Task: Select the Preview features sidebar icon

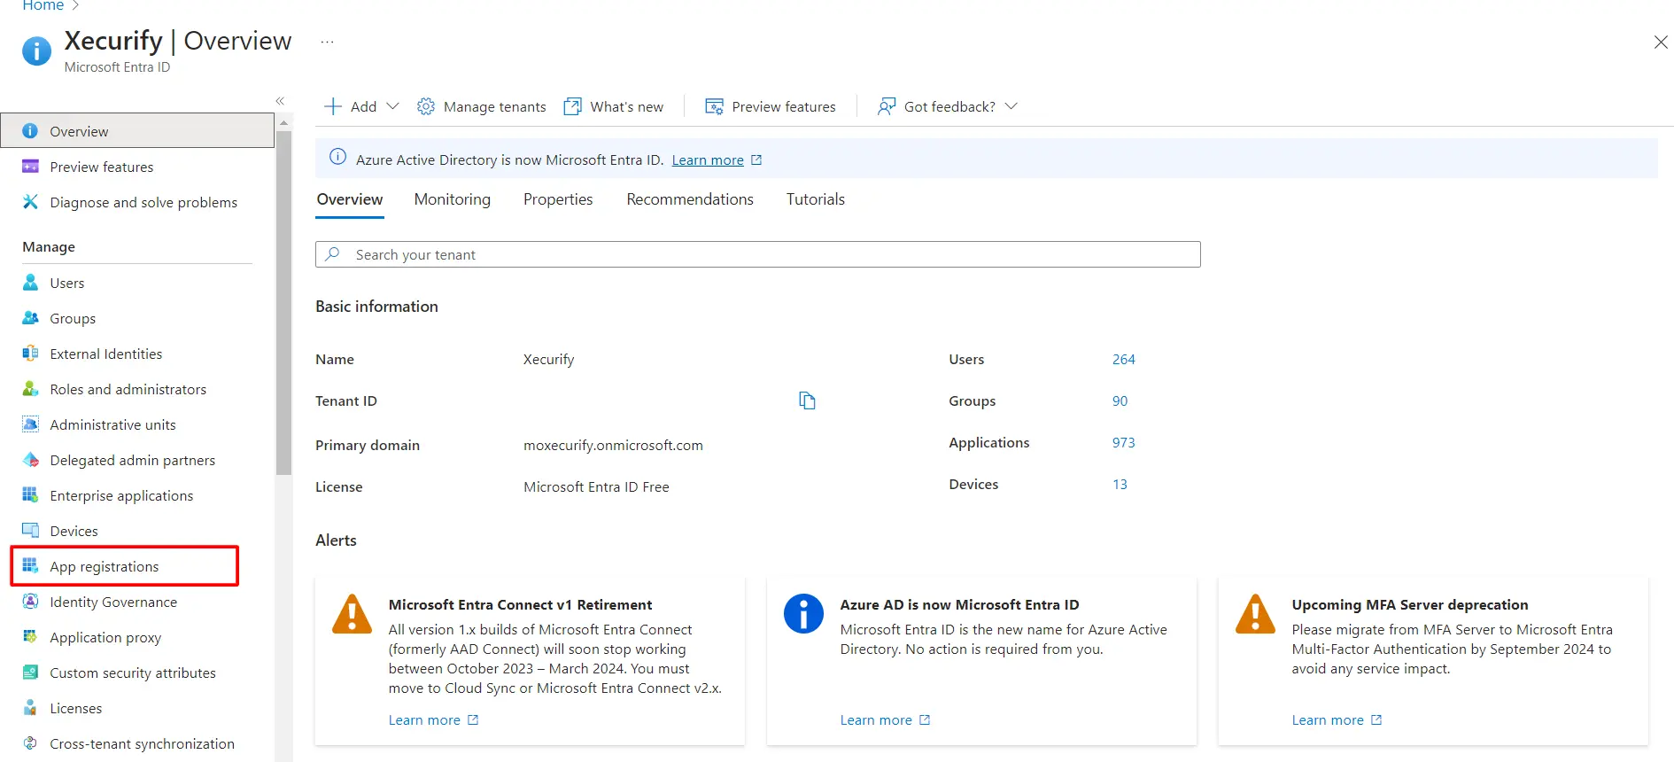Action: [x=30, y=167]
